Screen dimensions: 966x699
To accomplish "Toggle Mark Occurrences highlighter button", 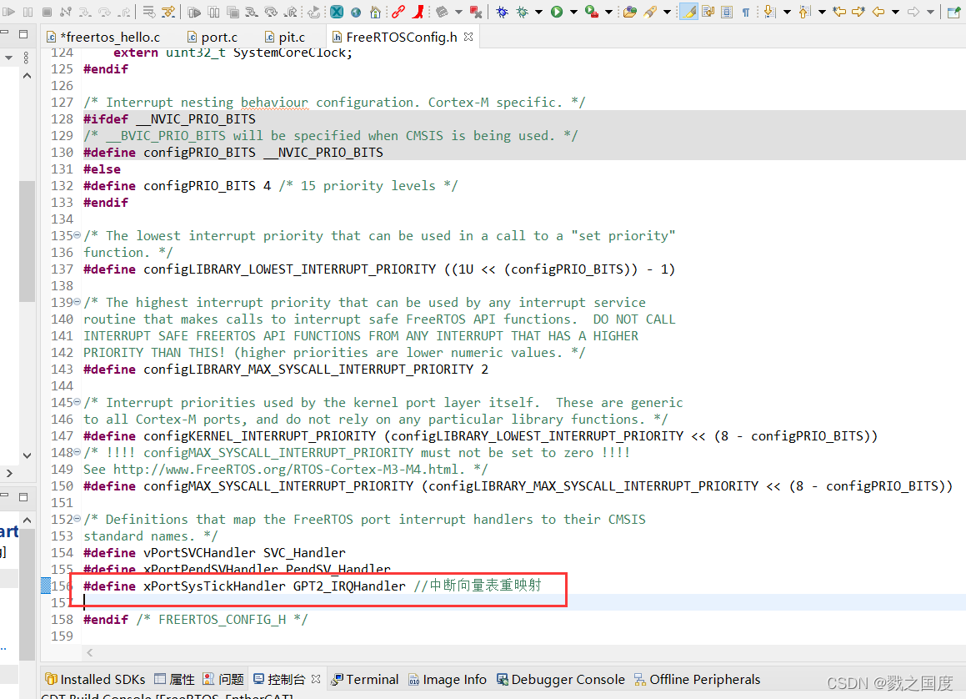I will click(x=688, y=12).
